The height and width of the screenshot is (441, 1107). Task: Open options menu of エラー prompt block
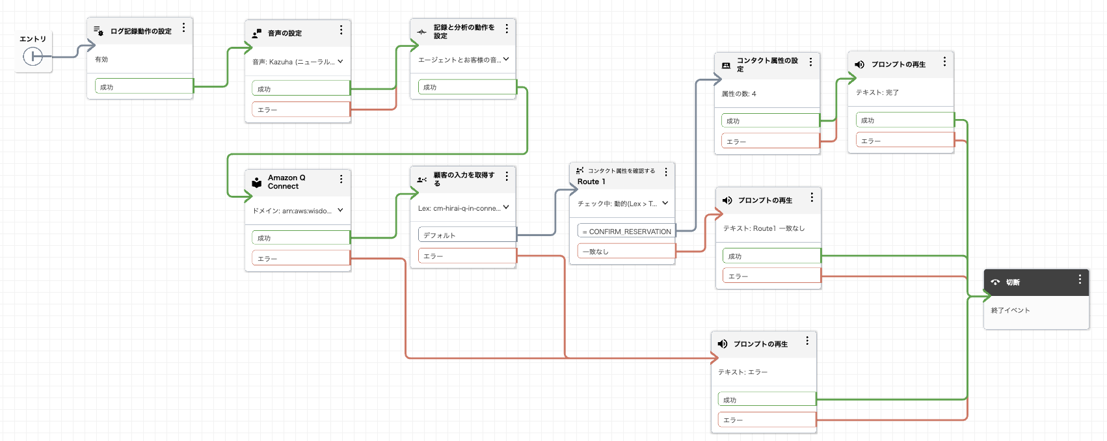807,341
